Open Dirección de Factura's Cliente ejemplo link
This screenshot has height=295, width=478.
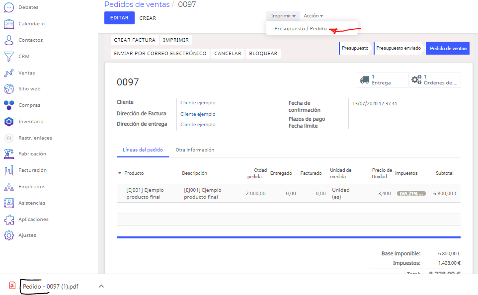pos(198,114)
